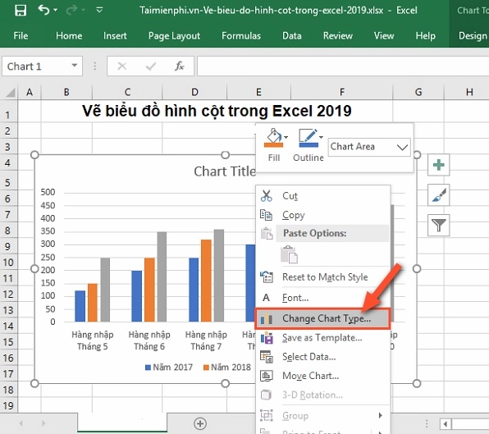Click the gray Hàng nhập Tháng 7 bar
The height and width of the screenshot is (434, 489).
tap(218, 276)
